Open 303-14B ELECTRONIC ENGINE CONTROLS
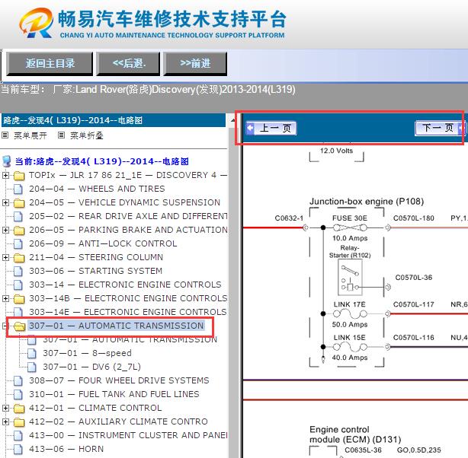The height and width of the screenshot is (458, 468). (x=128, y=298)
